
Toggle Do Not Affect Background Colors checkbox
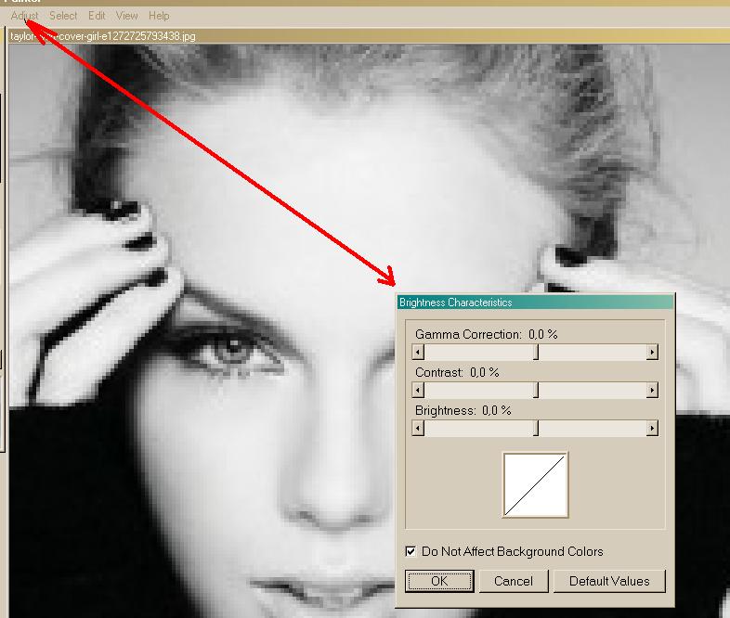[411, 551]
